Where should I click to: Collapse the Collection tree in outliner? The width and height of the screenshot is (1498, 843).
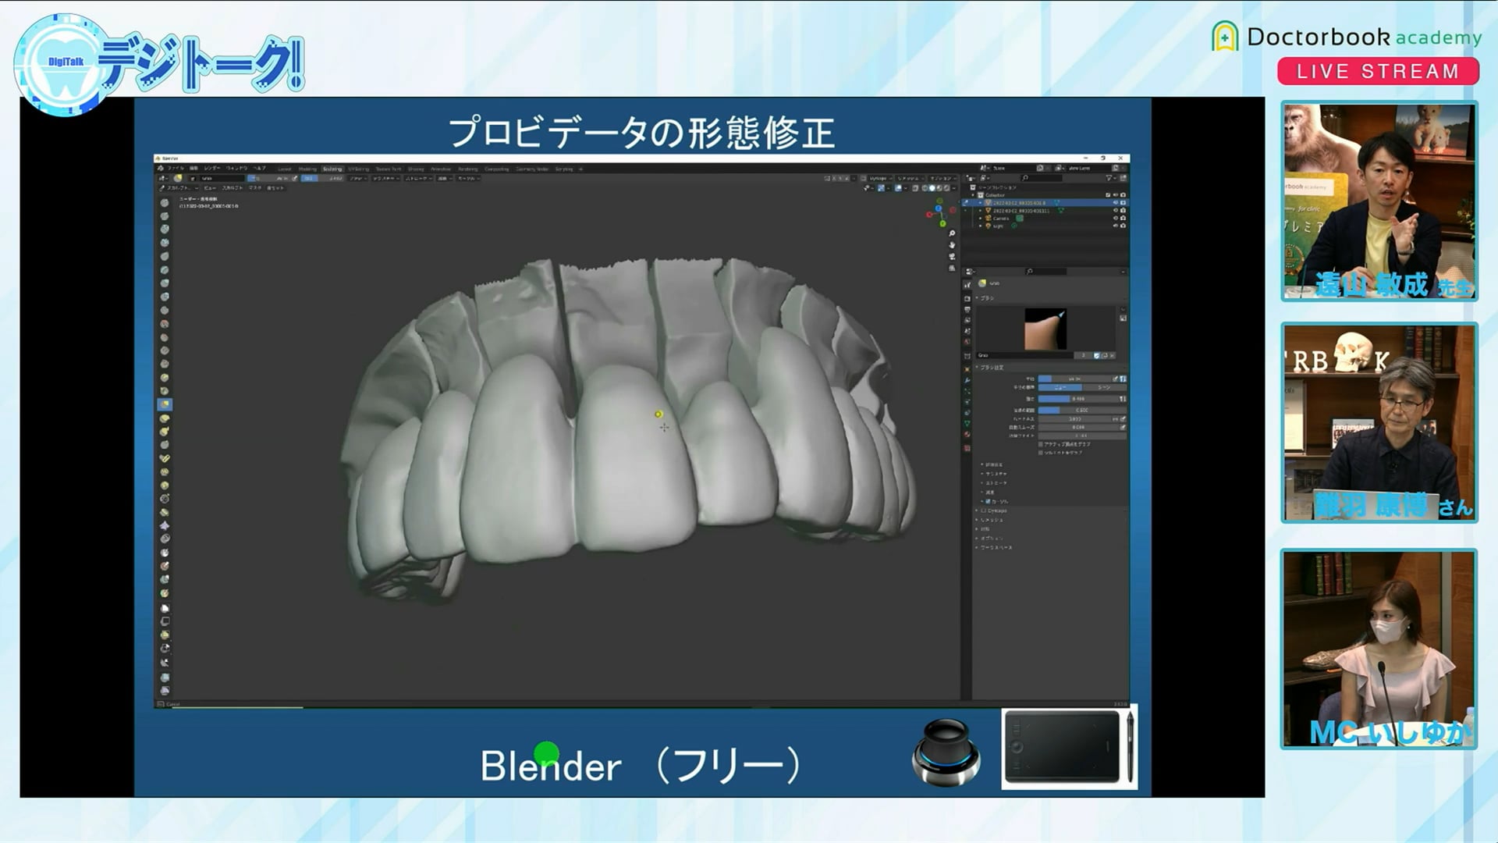973,195
